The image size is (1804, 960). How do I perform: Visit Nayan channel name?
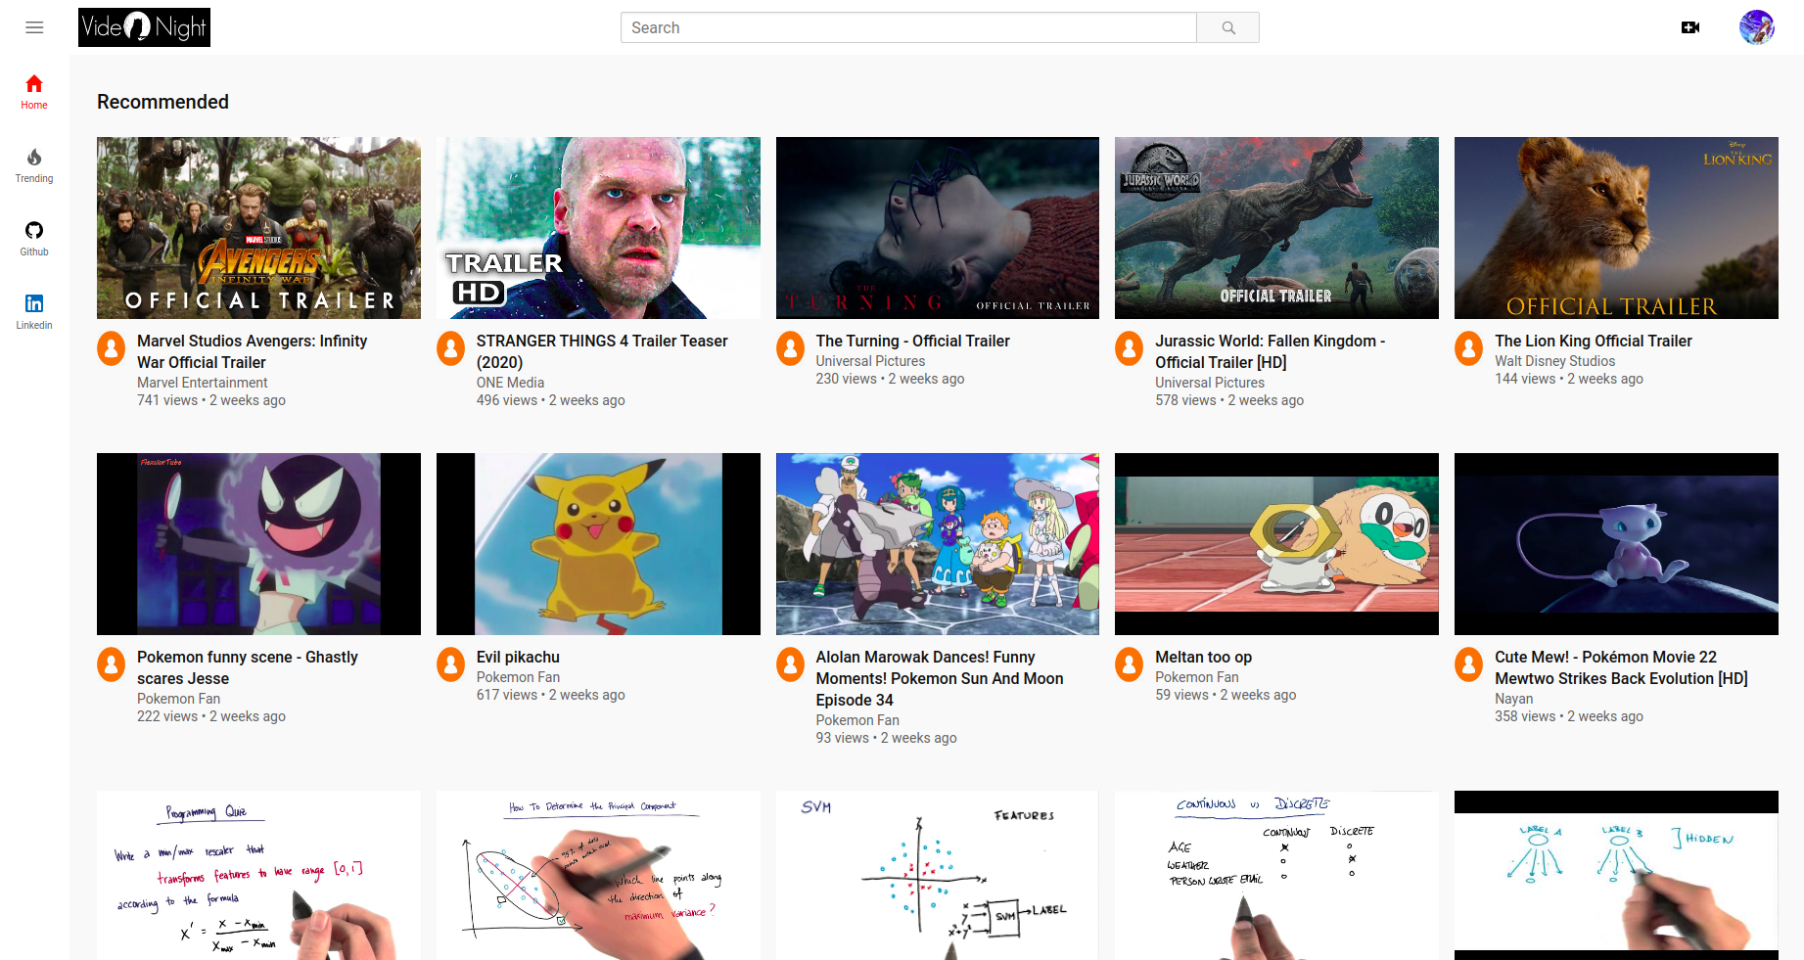[1513, 699]
